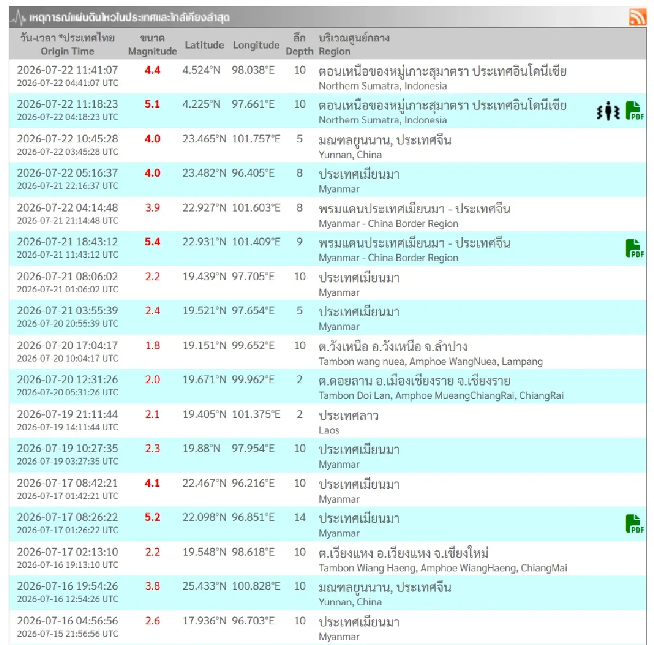Open event at 2026-07-22 10:45:28
The image size is (654, 645).
[68, 139]
